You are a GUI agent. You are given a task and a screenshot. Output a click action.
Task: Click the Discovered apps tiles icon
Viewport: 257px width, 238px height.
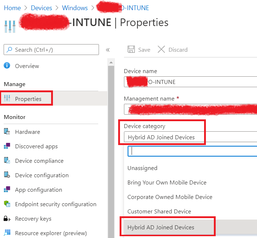(7, 146)
